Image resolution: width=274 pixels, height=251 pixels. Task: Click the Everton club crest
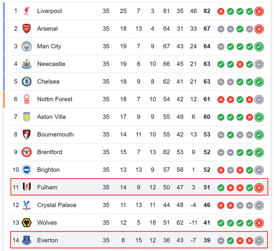click(27, 240)
